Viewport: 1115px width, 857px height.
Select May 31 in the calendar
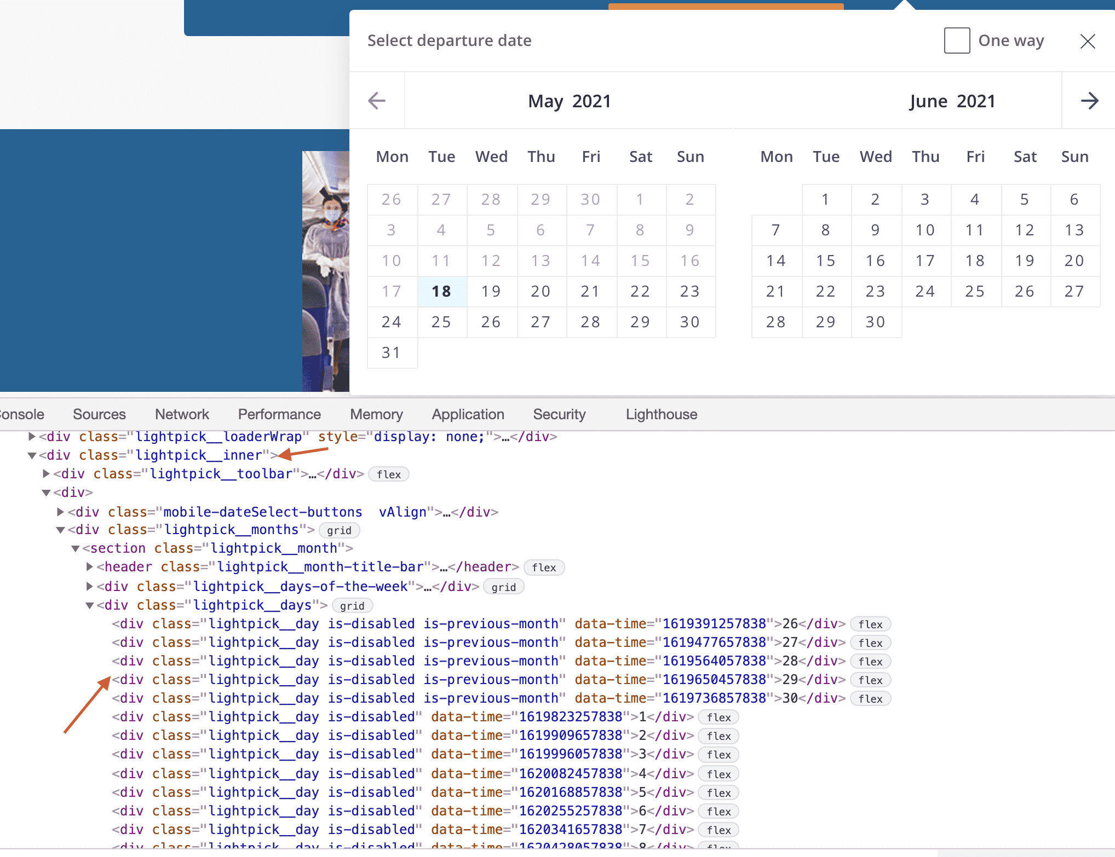point(392,352)
